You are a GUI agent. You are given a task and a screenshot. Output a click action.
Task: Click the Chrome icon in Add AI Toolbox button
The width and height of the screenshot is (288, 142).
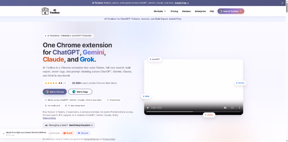click(221, 11)
